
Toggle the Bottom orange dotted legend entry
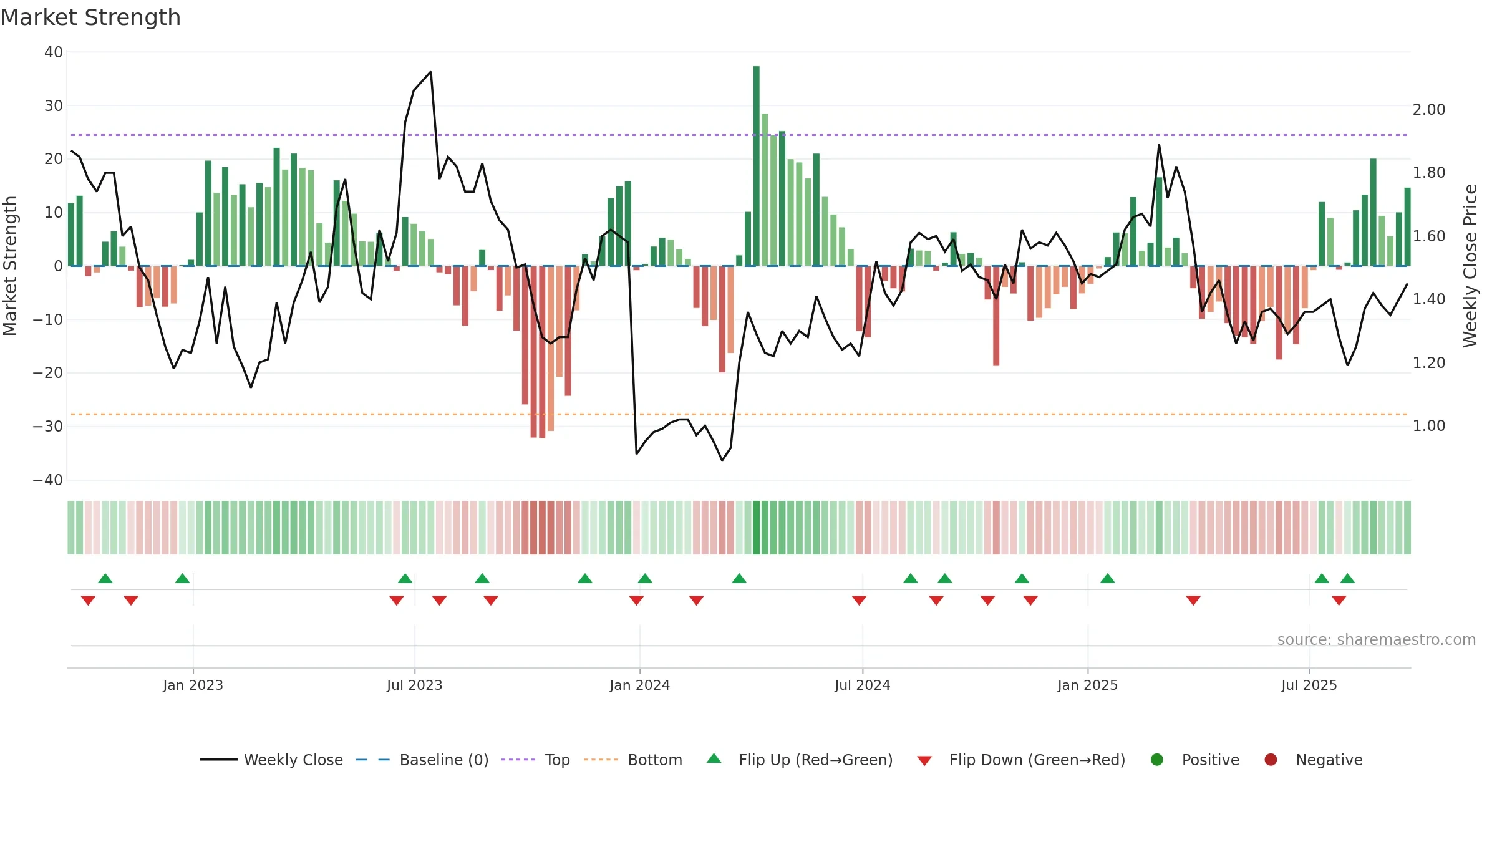coord(633,760)
